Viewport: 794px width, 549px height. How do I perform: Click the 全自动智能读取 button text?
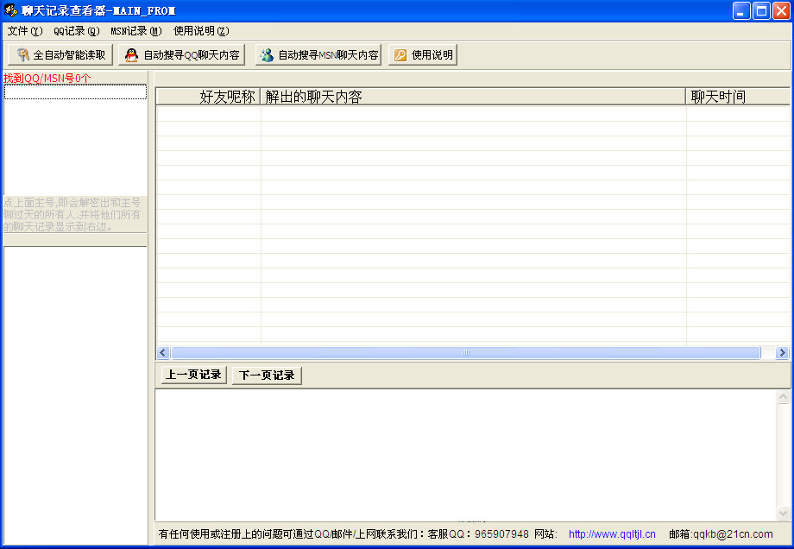(69, 54)
